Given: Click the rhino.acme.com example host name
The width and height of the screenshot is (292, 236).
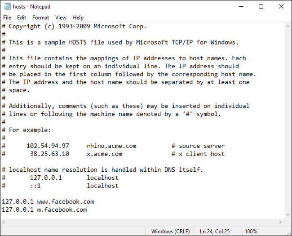Looking at the screenshot, I should [111, 146].
